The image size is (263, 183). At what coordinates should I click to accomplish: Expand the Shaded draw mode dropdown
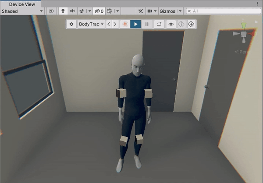(22, 11)
